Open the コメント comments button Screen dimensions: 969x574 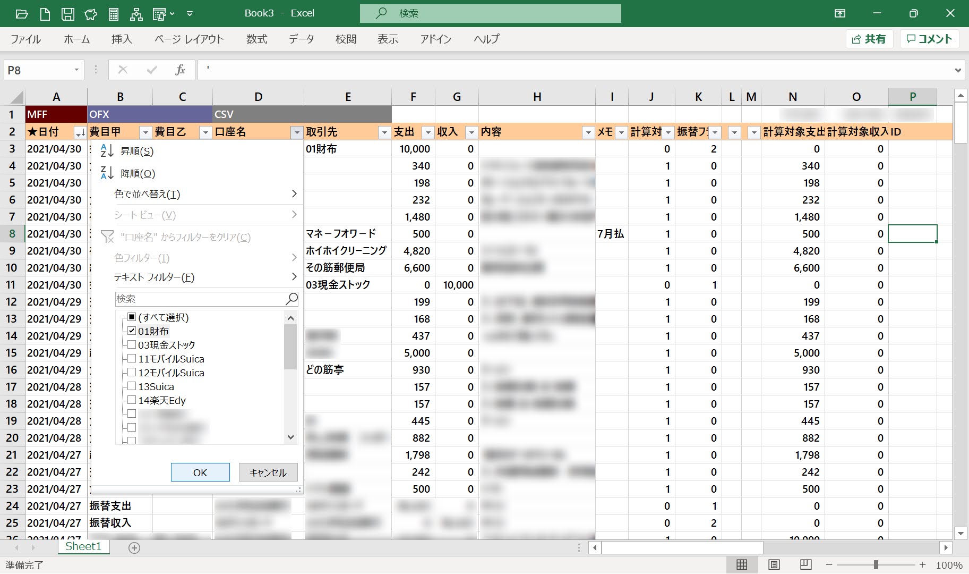click(929, 39)
